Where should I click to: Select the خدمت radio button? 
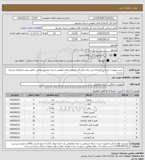pyautogui.click(x=105, y=55)
